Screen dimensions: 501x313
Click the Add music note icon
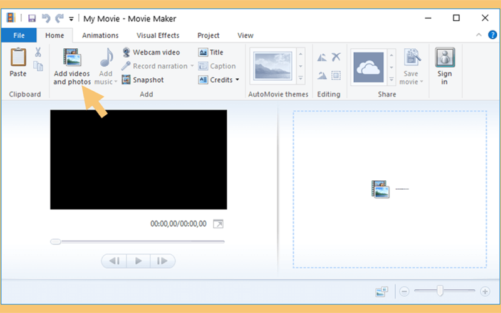coord(106,58)
